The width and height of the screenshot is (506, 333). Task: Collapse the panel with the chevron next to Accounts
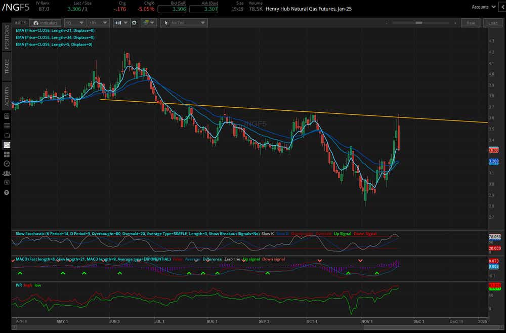pyautogui.click(x=501, y=7)
